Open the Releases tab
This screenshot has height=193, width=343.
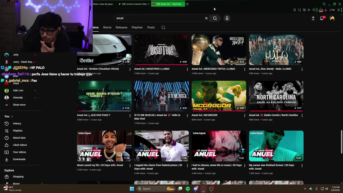pos(121,27)
